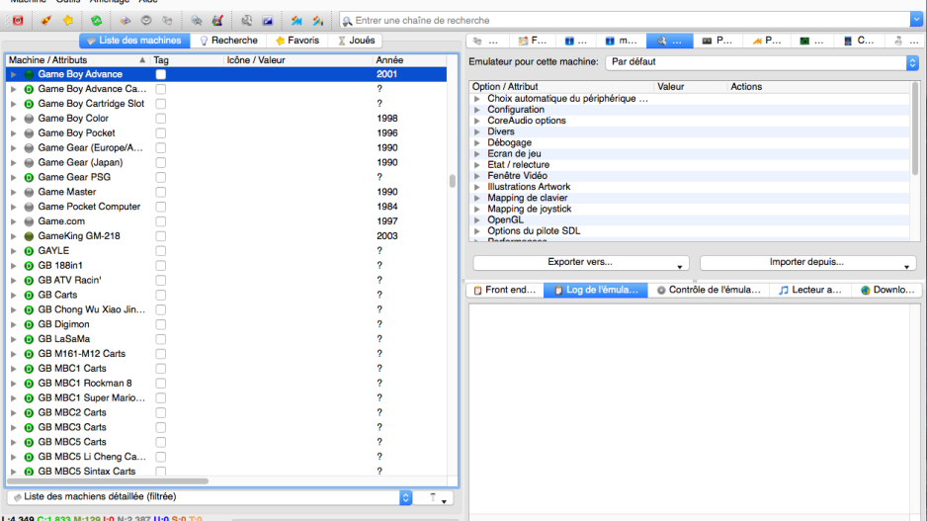Image resolution: width=927 pixels, height=521 pixels.
Task: Tick the Tag checkbox for GB Digimon
Action: tap(160, 324)
